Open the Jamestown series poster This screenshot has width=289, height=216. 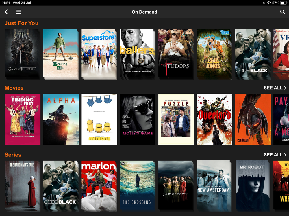coord(176,186)
